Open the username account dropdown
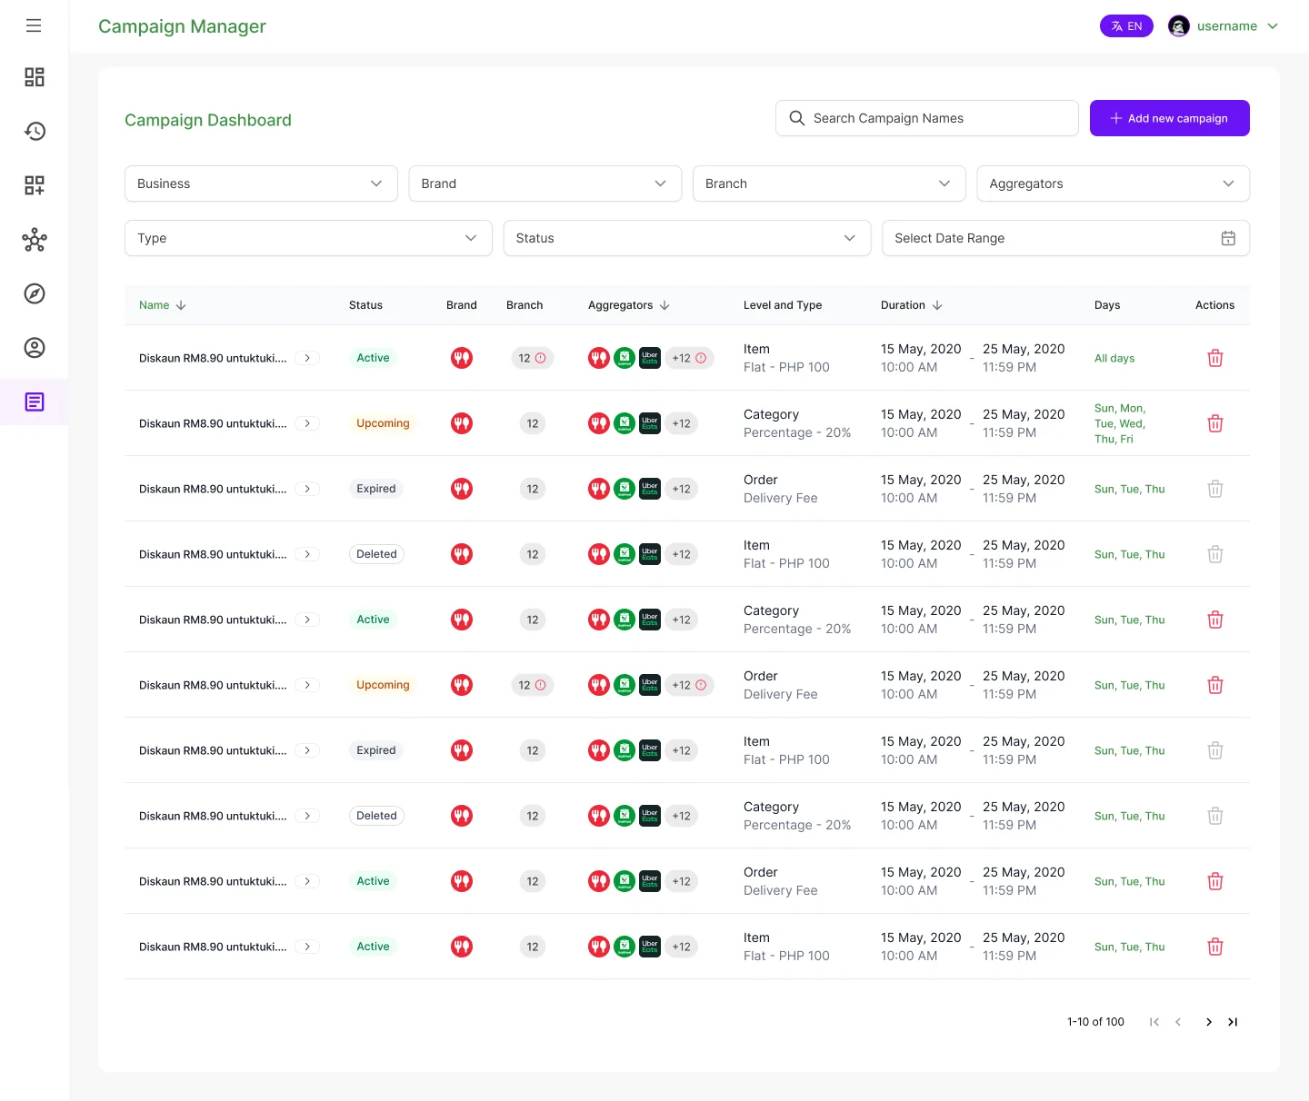Viewport: 1309px width, 1101px height. 1237,26
